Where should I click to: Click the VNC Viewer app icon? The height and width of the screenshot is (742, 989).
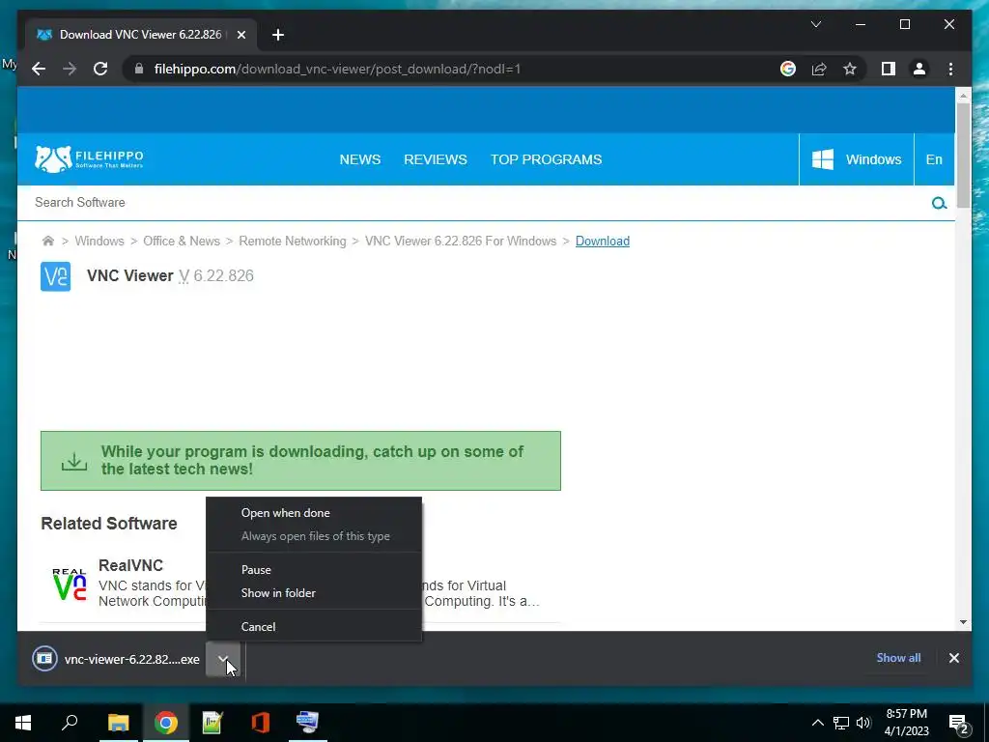55,276
